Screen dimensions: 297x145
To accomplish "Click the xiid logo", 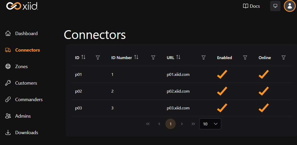I will click(x=22, y=6).
